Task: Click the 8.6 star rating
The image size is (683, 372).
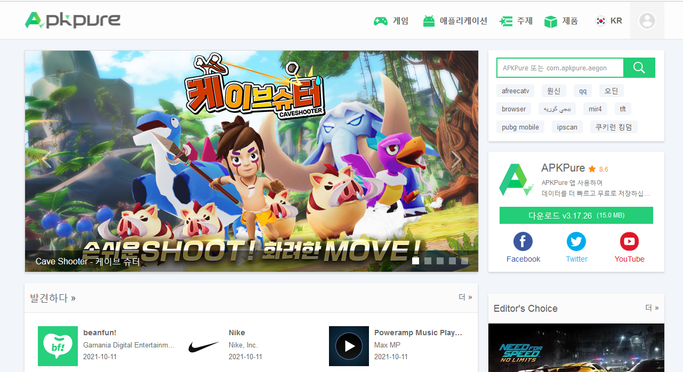Action: point(598,169)
